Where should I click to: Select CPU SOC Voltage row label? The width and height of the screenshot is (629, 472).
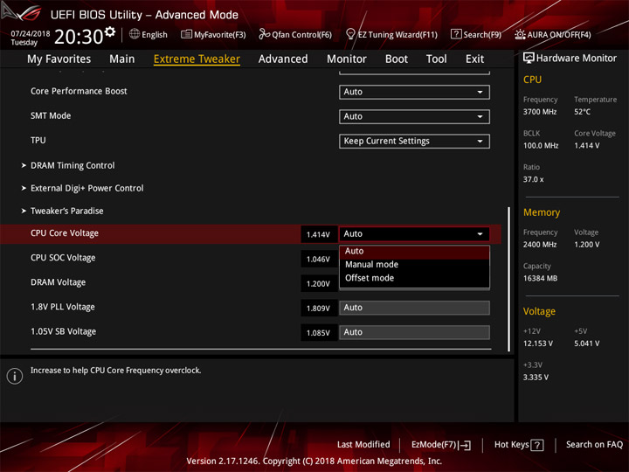pyautogui.click(x=63, y=258)
